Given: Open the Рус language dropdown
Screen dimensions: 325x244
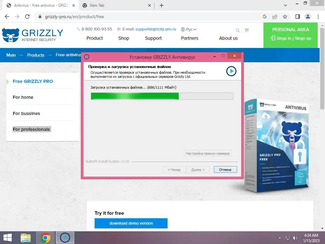Looking at the screenshot, I should click(x=189, y=29).
